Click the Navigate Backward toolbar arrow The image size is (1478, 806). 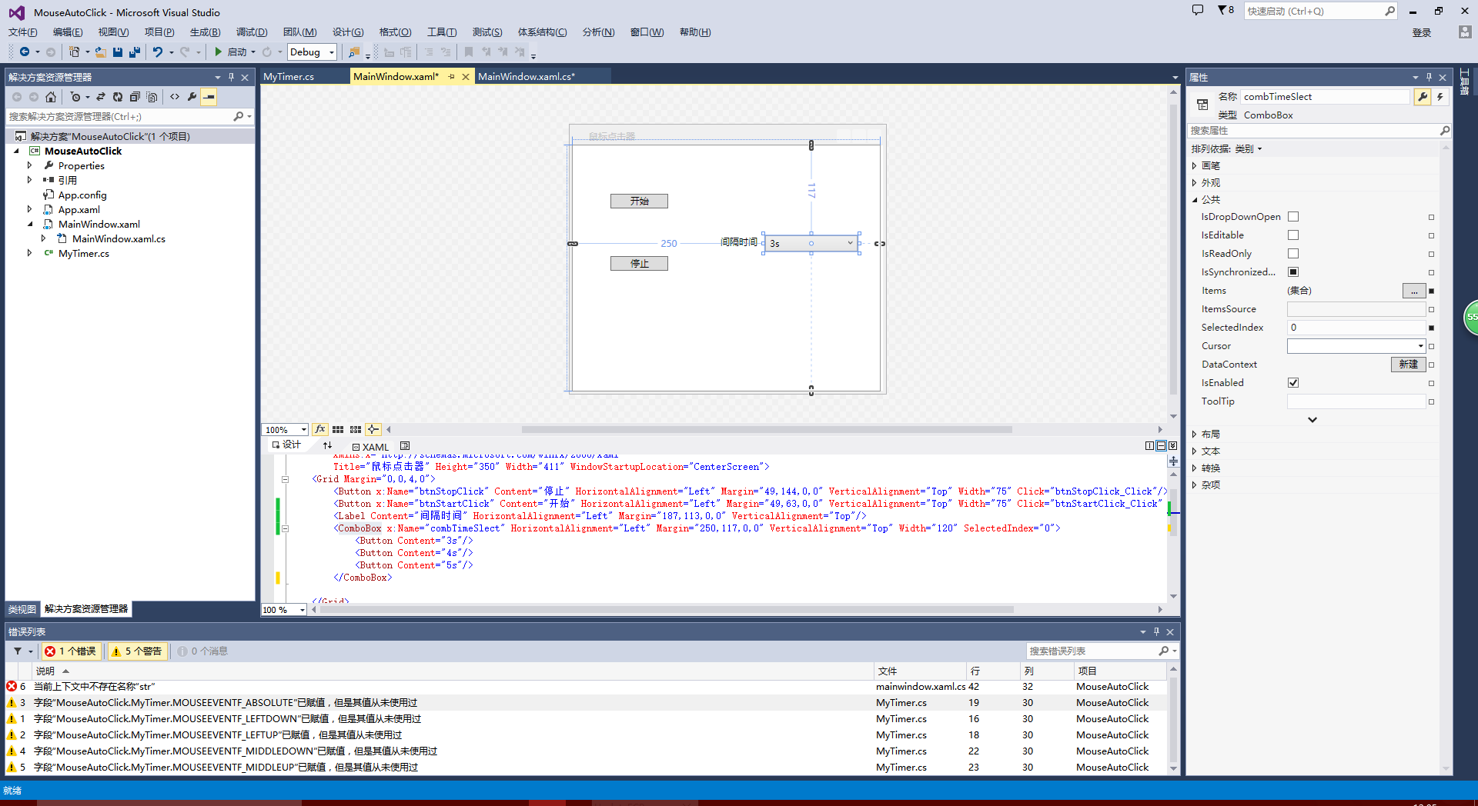pos(25,52)
